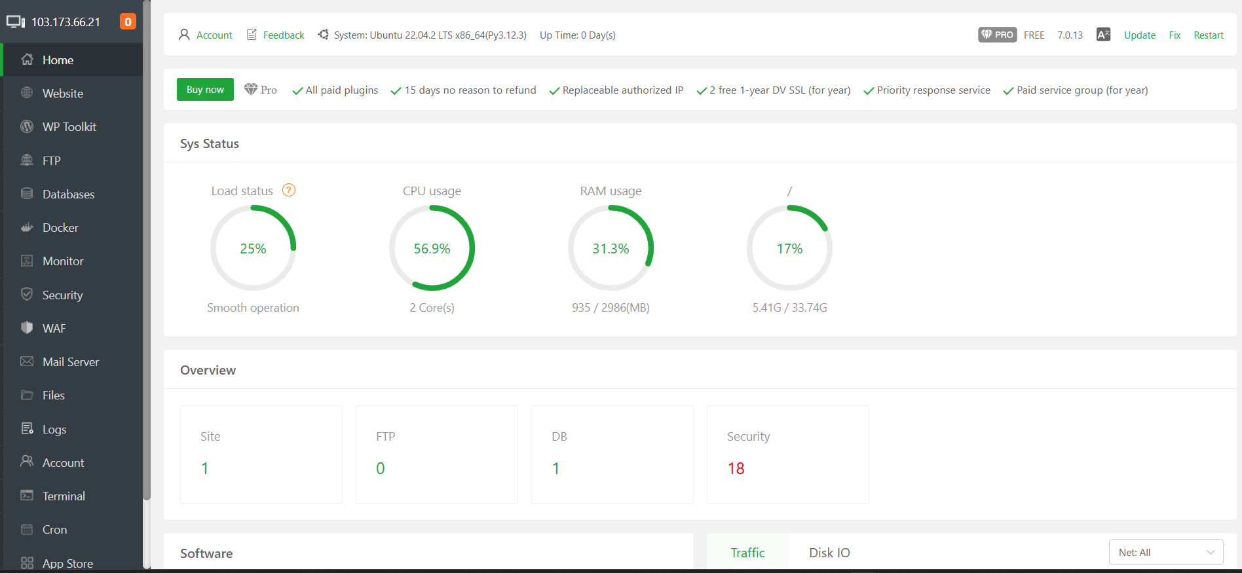The width and height of the screenshot is (1242, 573).
Task: Click the Docker whale icon in sidebar
Action: pos(27,228)
